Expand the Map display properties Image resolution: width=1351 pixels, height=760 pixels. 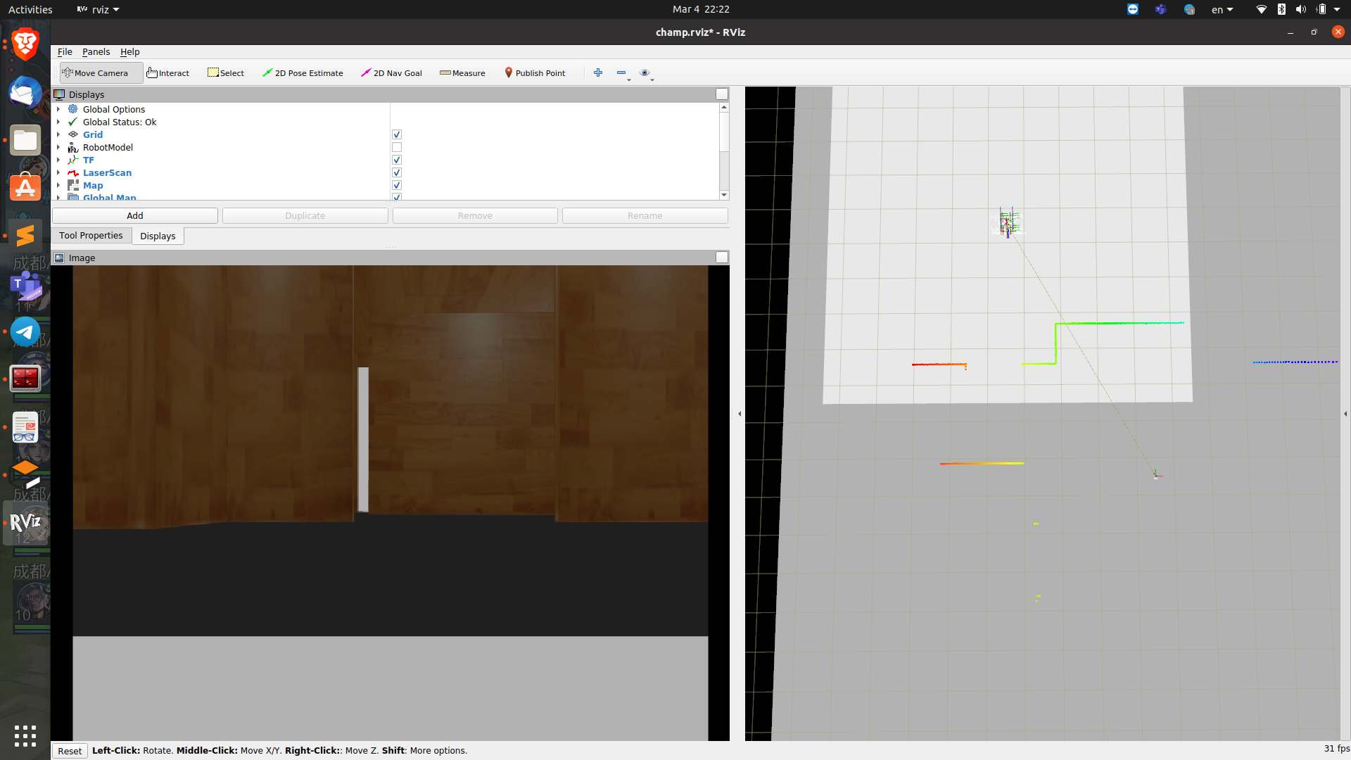(x=58, y=185)
